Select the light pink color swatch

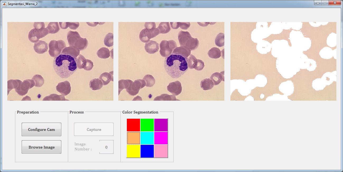[161, 151]
